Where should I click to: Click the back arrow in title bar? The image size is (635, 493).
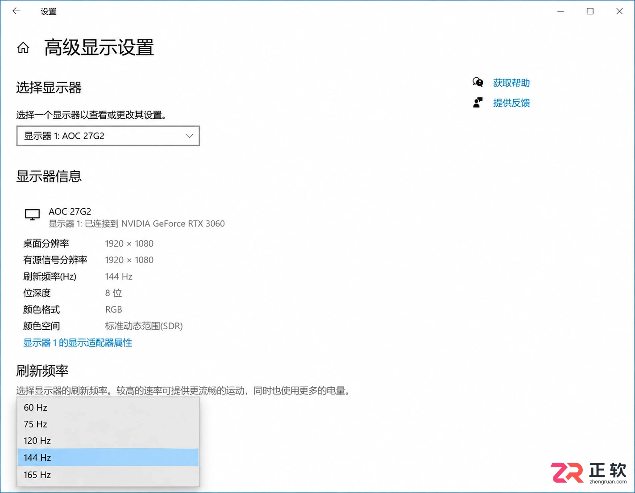click(x=17, y=11)
